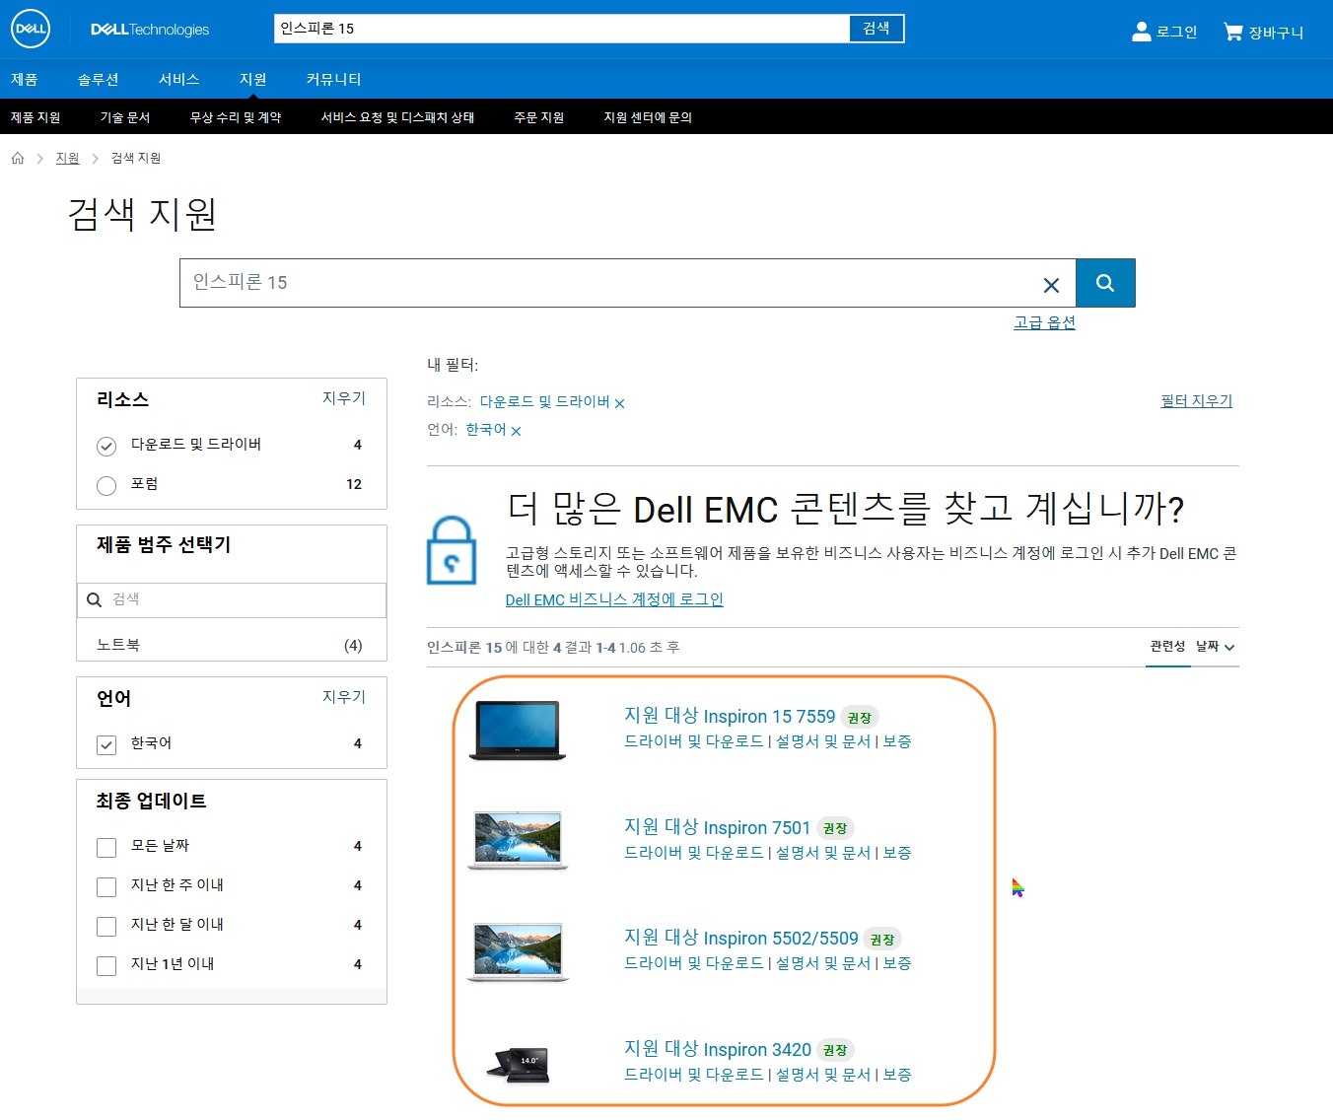Clear the search box using the X icon

pyautogui.click(x=1051, y=284)
